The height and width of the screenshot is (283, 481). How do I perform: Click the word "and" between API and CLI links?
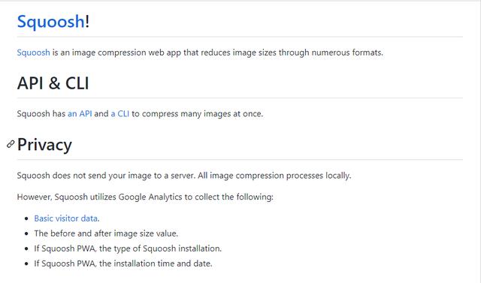click(x=101, y=113)
